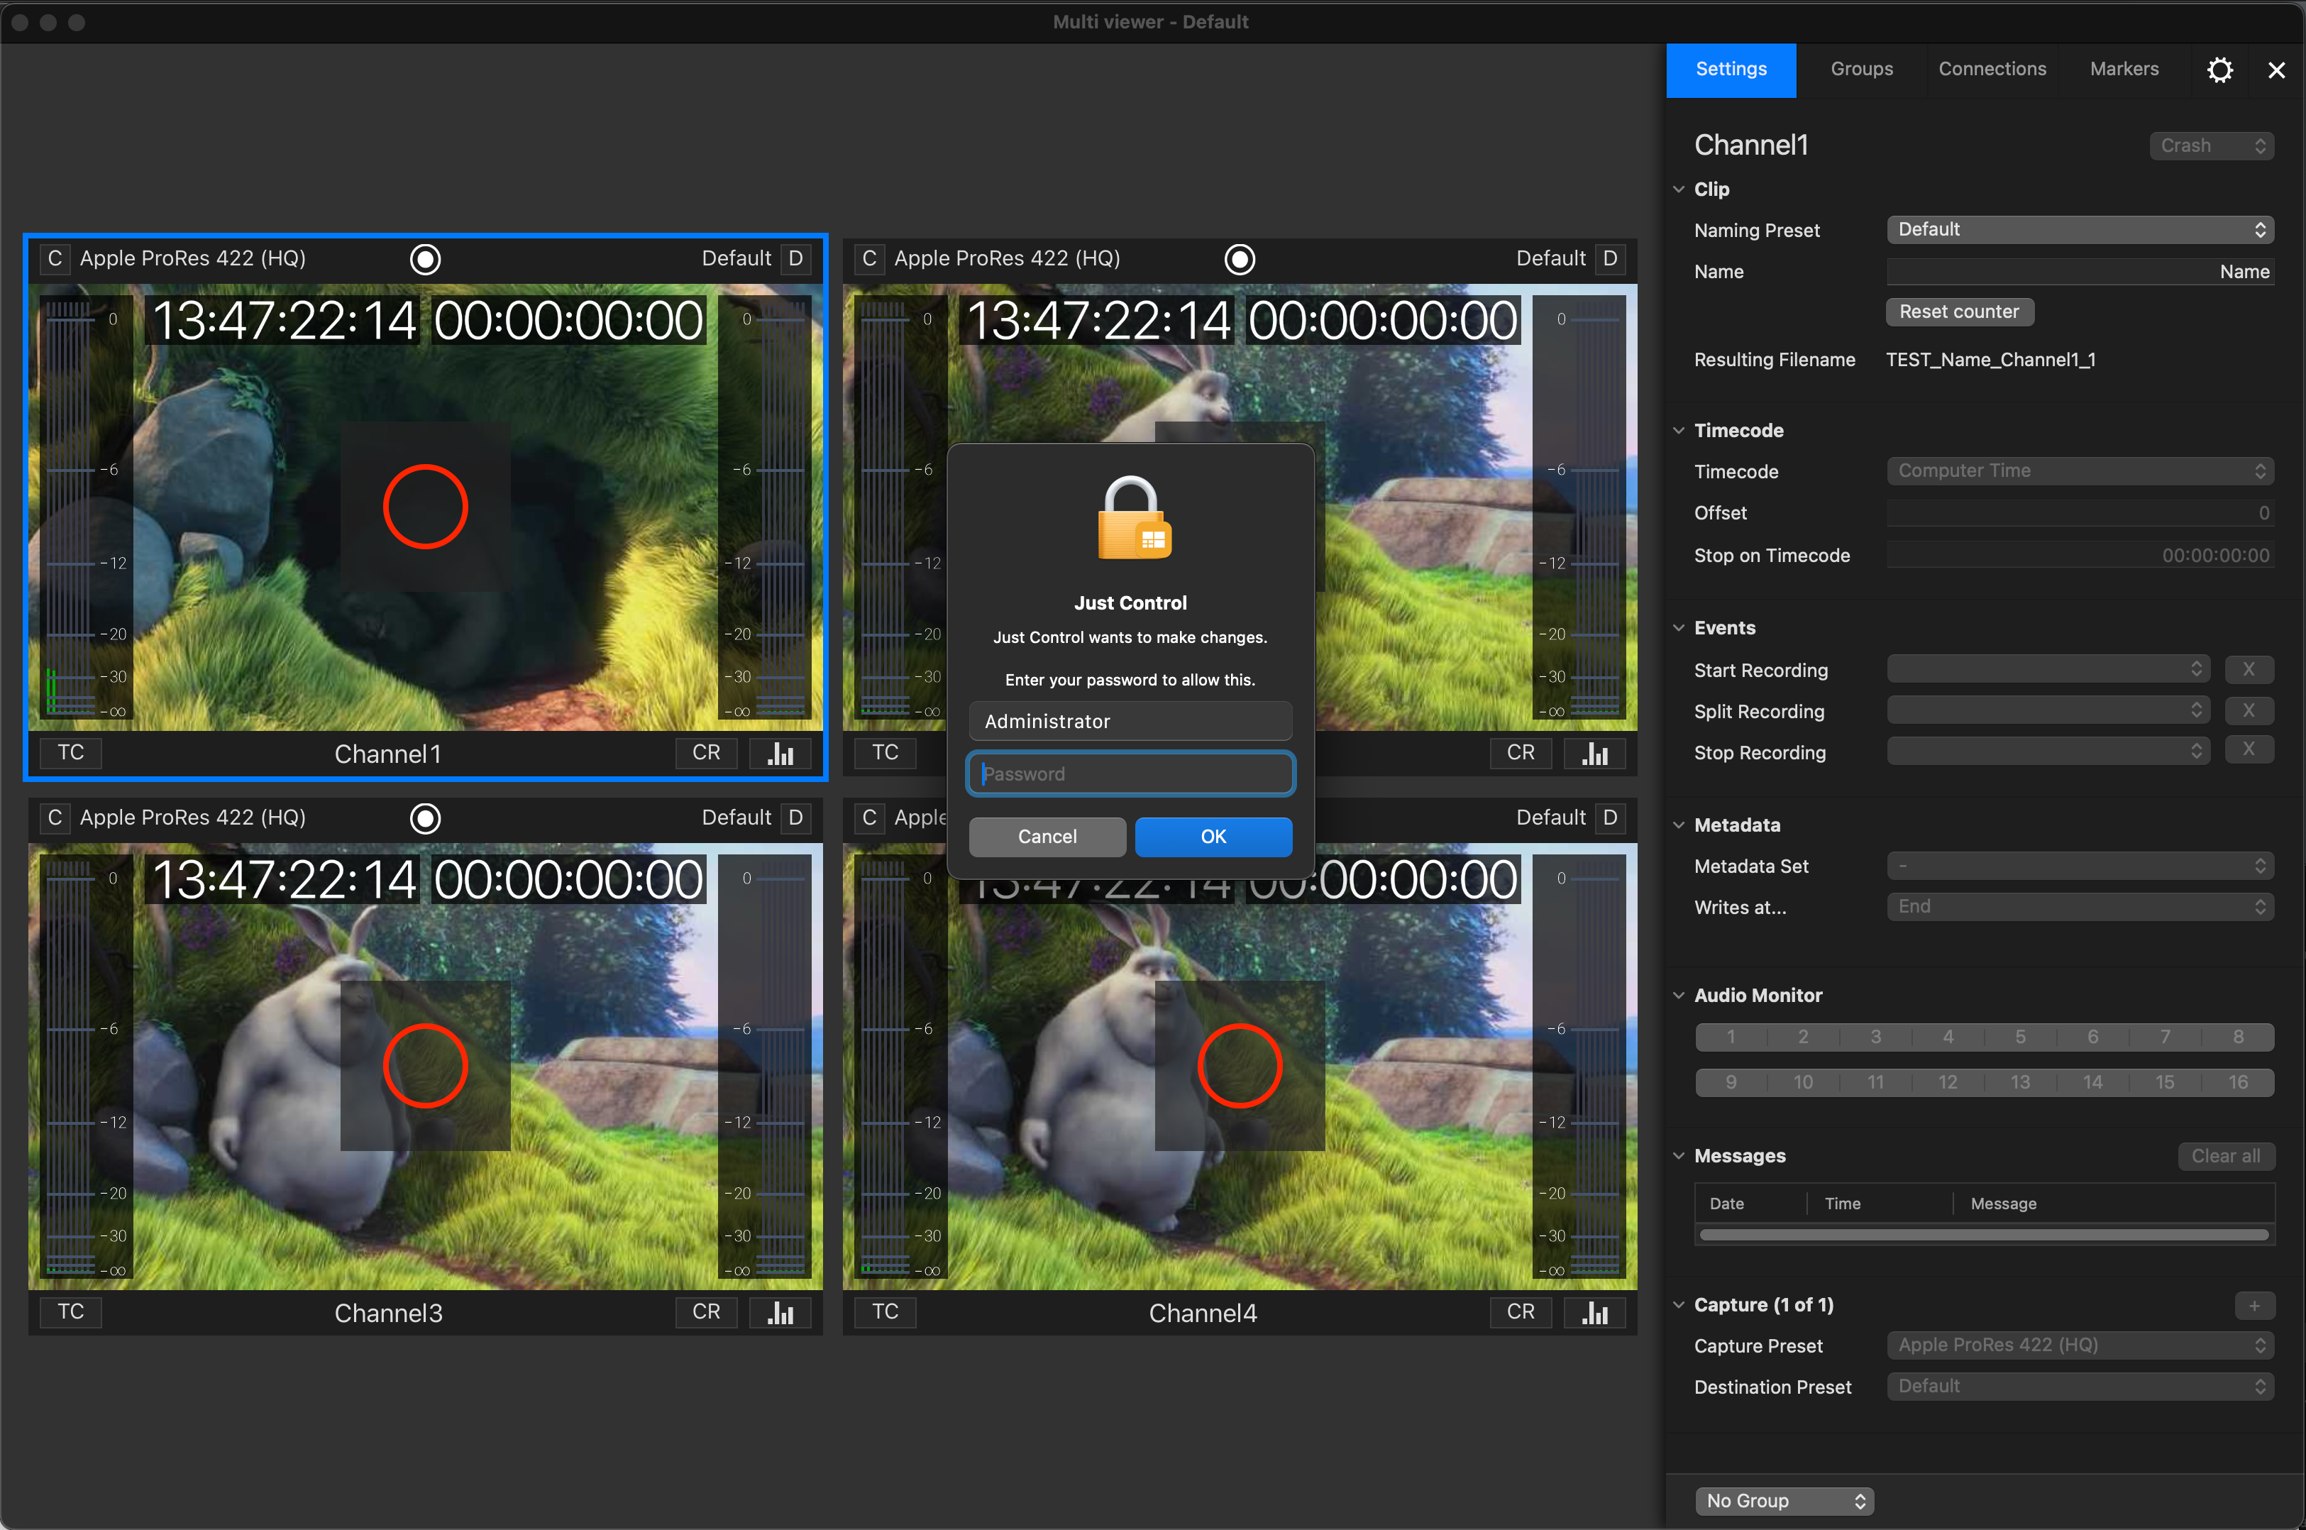Screen dimensions: 2306x1530
Task: Open the gear settings icon
Action: click(x=2220, y=70)
